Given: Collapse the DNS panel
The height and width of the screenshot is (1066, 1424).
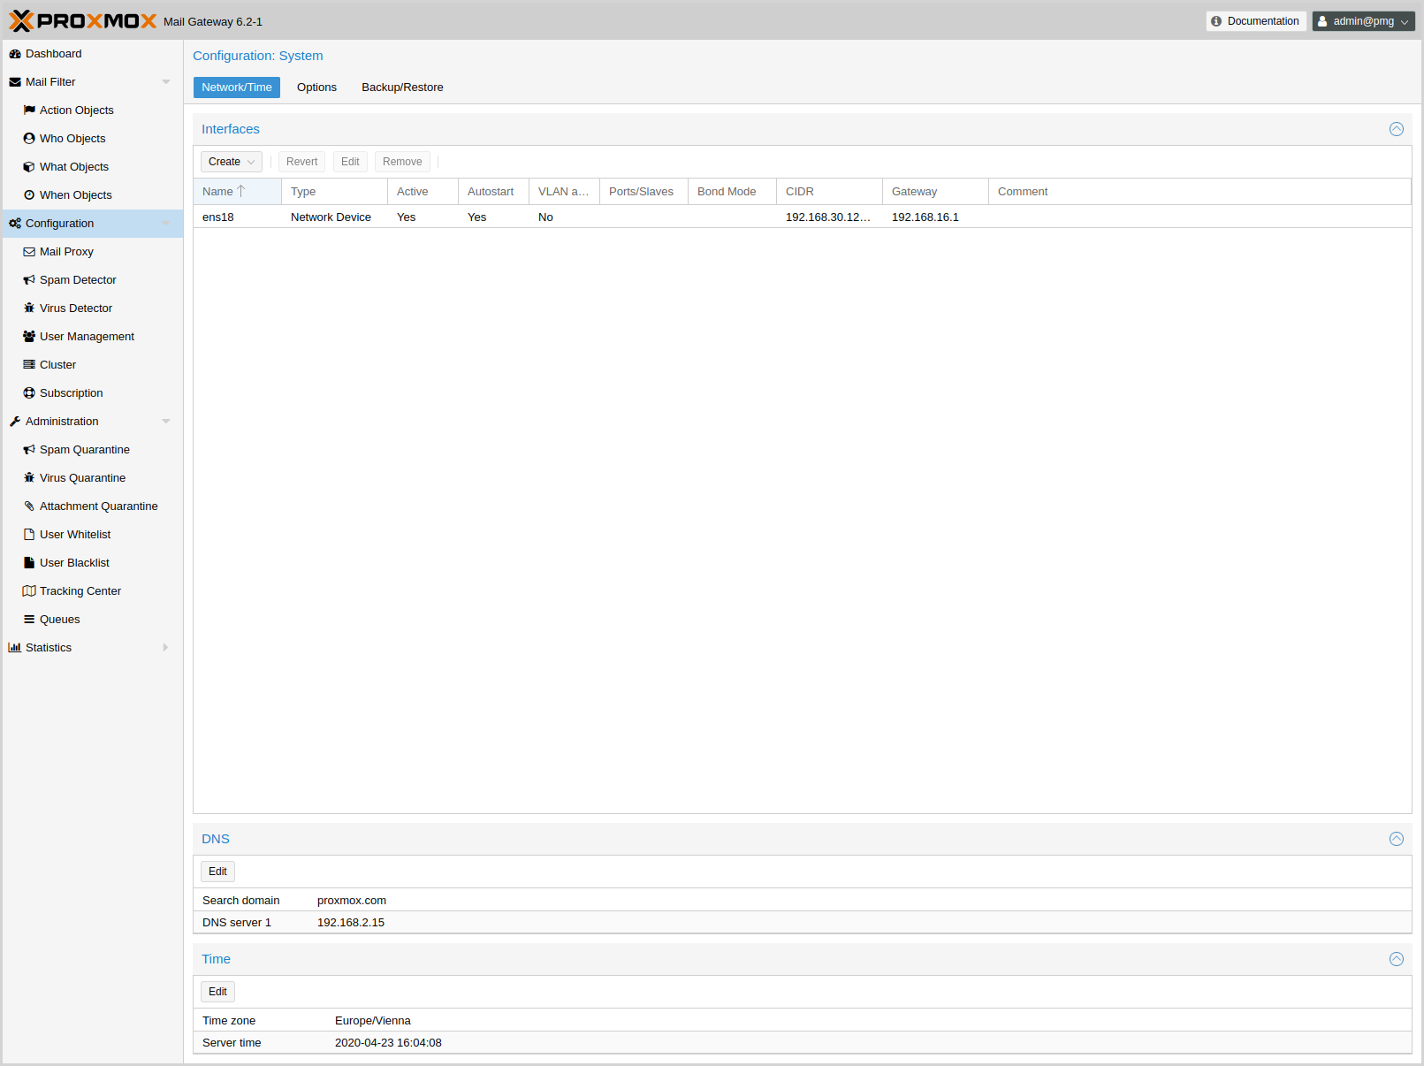Looking at the screenshot, I should point(1397,839).
